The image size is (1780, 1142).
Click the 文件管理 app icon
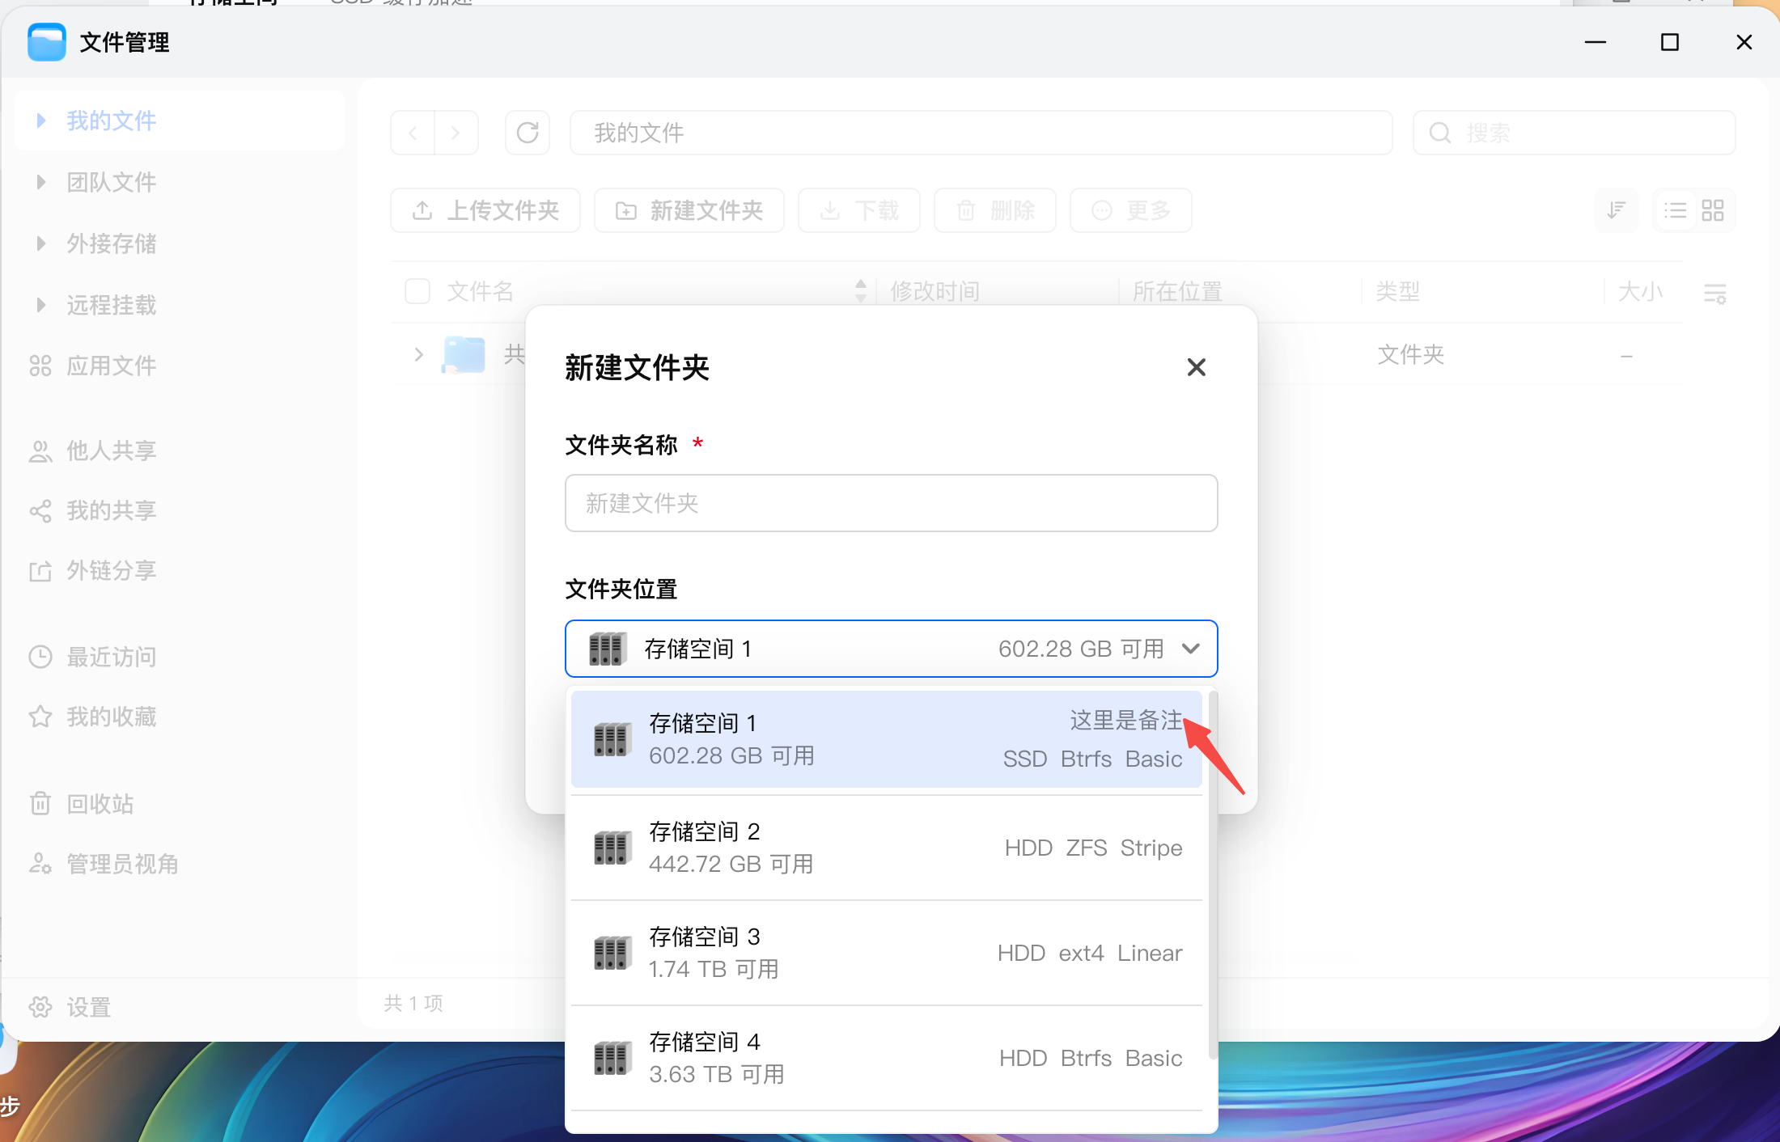[47, 42]
